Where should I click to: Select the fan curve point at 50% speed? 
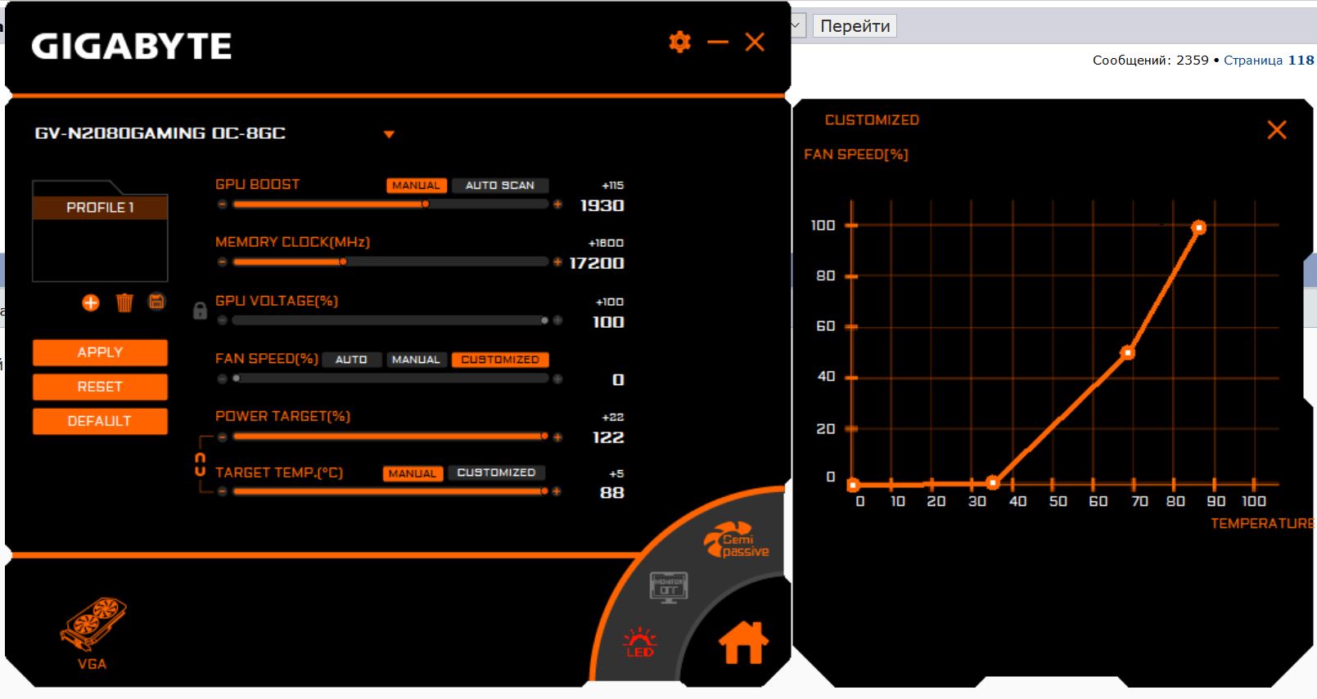[x=1127, y=352]
